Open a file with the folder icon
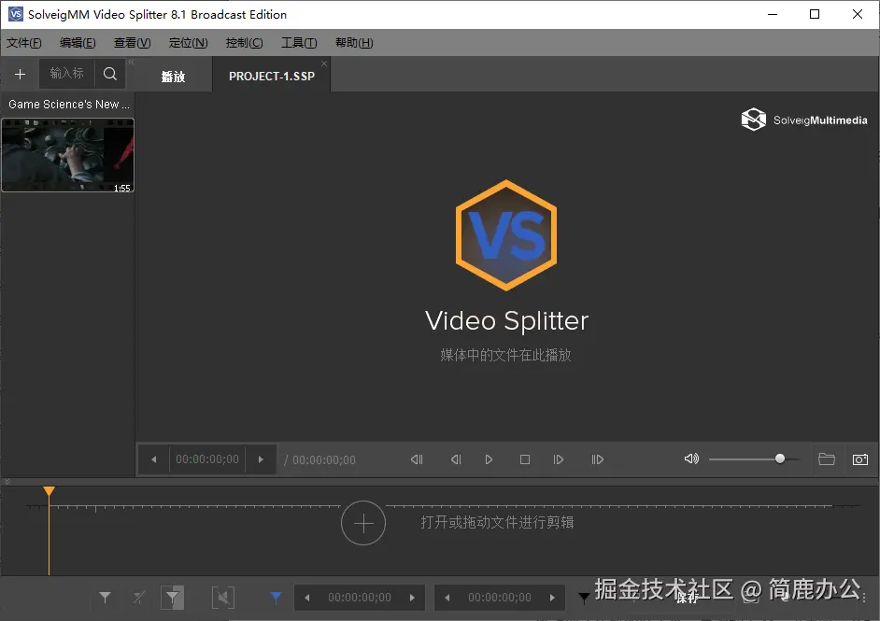This screenshot has width=880, height=621. point(826,459)
